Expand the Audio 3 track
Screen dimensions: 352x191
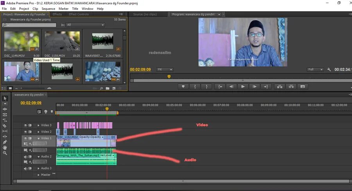pyautogui.click(x=39, y=168)
